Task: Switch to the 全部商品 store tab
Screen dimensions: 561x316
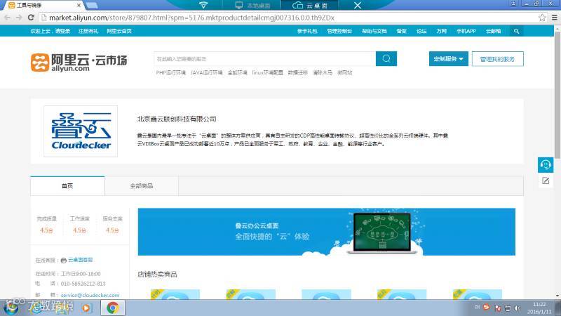Action: pyautogui.click(x=142, y=186)
